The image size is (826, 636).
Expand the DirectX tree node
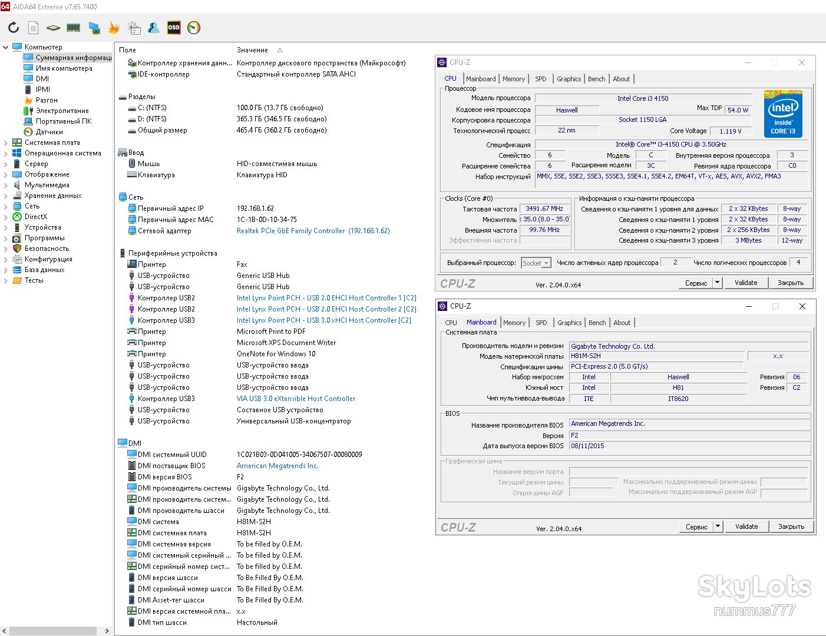(x=6, y=217)
